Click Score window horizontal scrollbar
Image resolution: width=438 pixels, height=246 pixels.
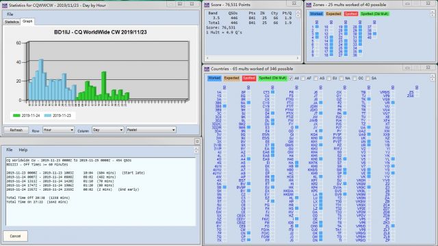tap(253, 58)
